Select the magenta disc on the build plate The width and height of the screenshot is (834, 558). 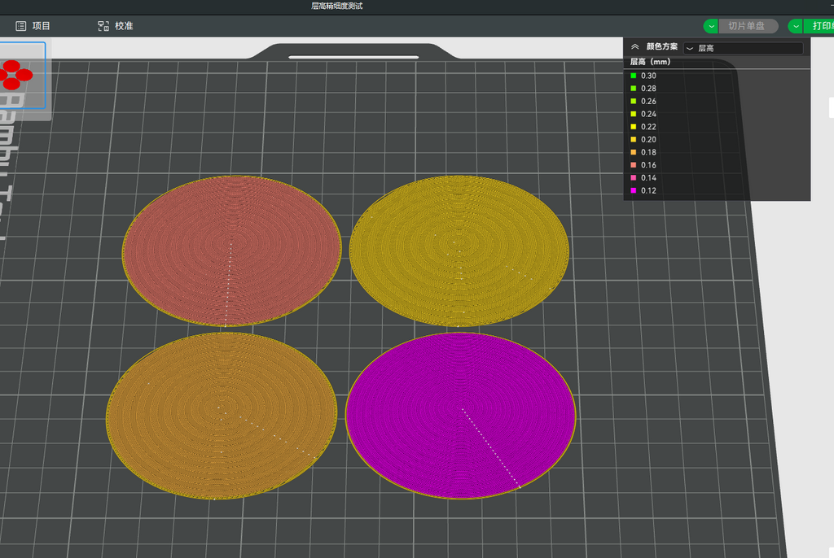tap(461, 416)
